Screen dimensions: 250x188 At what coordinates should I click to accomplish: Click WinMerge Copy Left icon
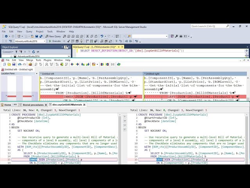(77, 64)
